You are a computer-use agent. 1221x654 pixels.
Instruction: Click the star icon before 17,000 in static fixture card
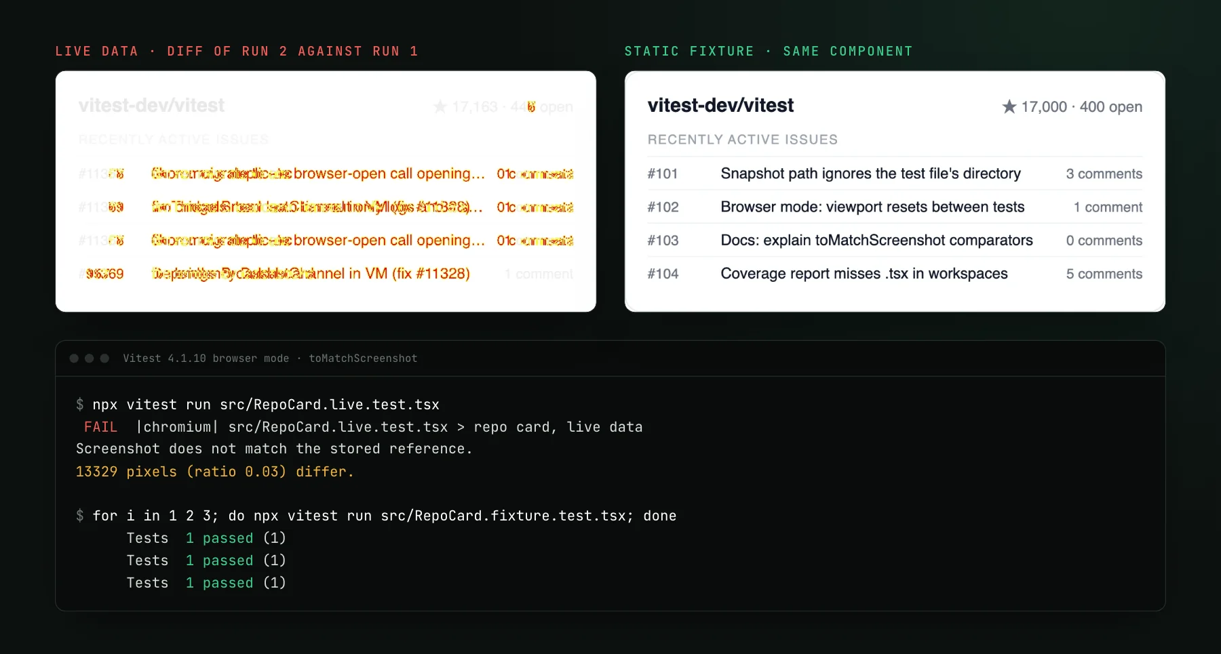[x=1009, y=106]
